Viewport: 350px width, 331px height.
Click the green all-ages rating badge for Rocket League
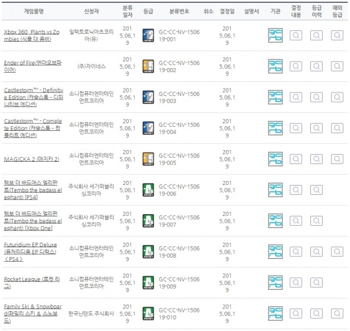tap(148, 282)
